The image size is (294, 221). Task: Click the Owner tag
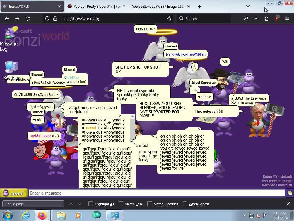tap(38, 112)
